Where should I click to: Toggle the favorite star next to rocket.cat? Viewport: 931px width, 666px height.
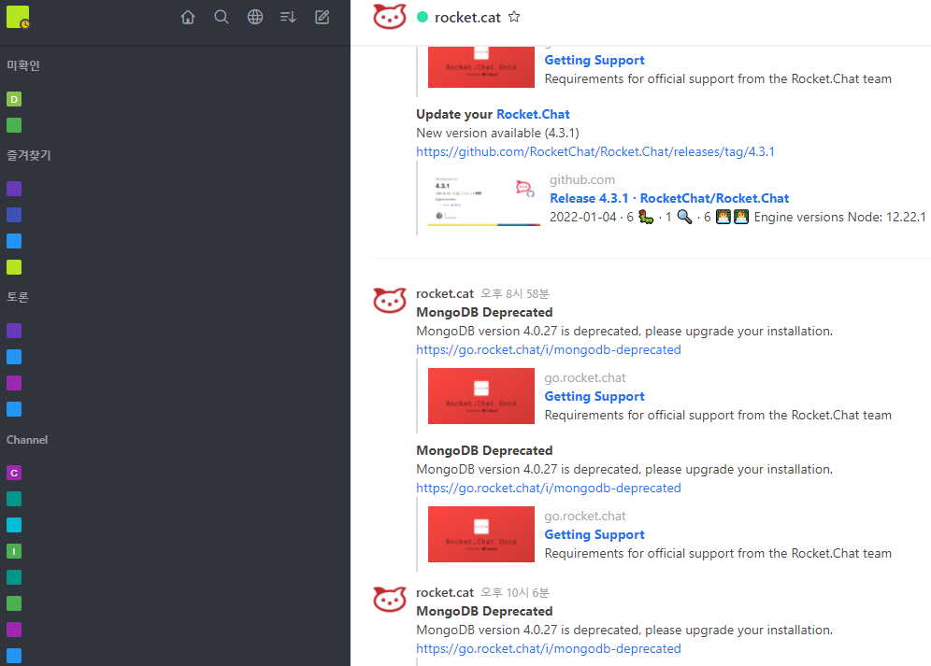[514, 17]
